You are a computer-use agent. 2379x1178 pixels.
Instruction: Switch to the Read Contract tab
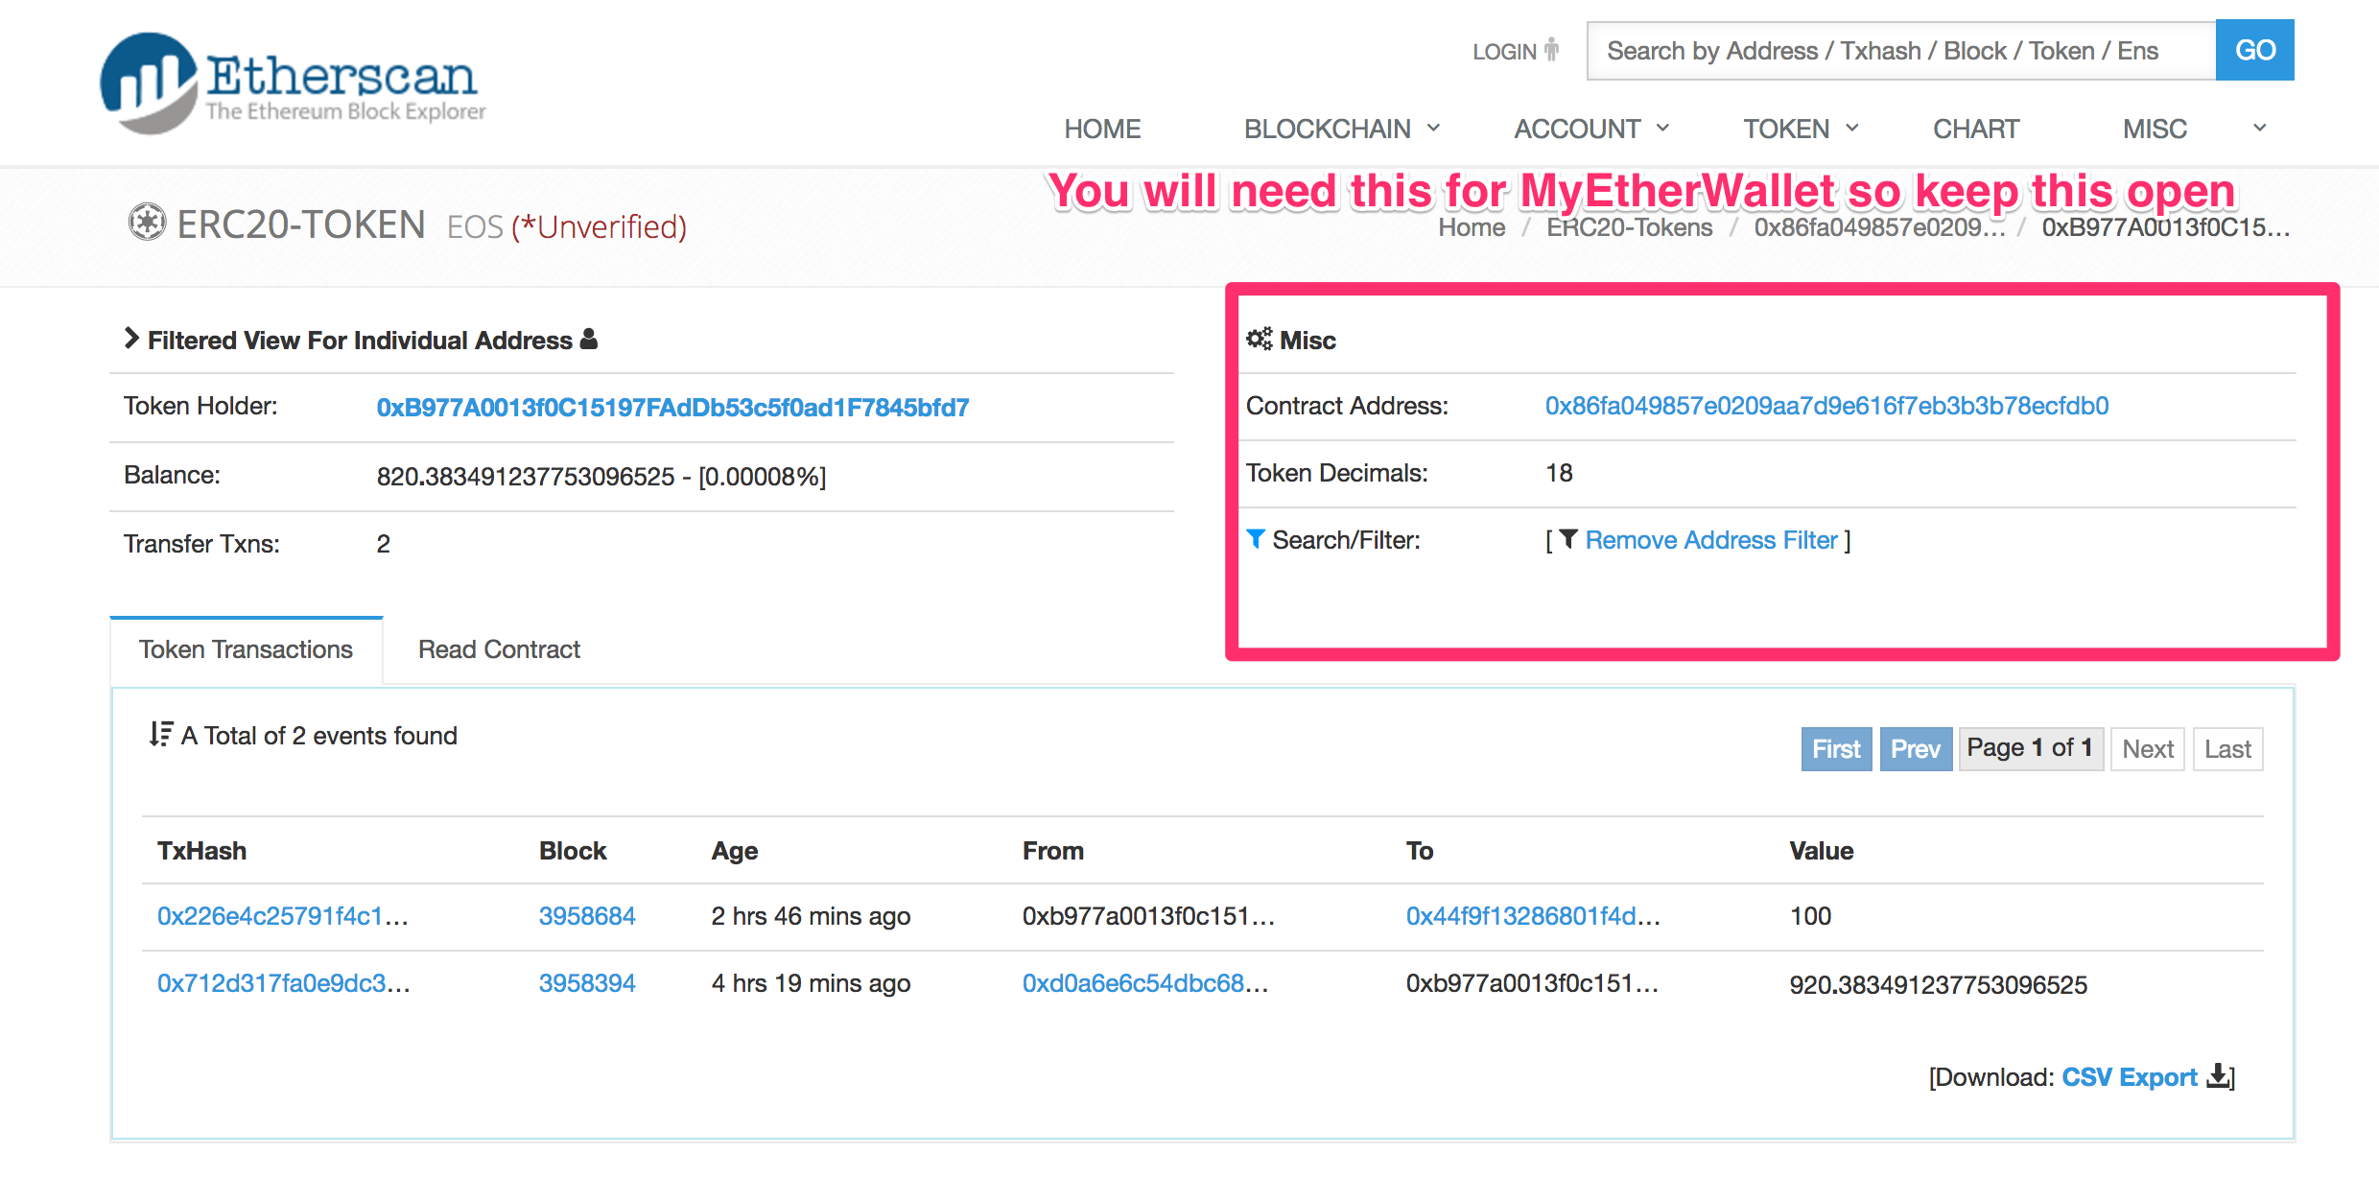click(x=499, y=649)
